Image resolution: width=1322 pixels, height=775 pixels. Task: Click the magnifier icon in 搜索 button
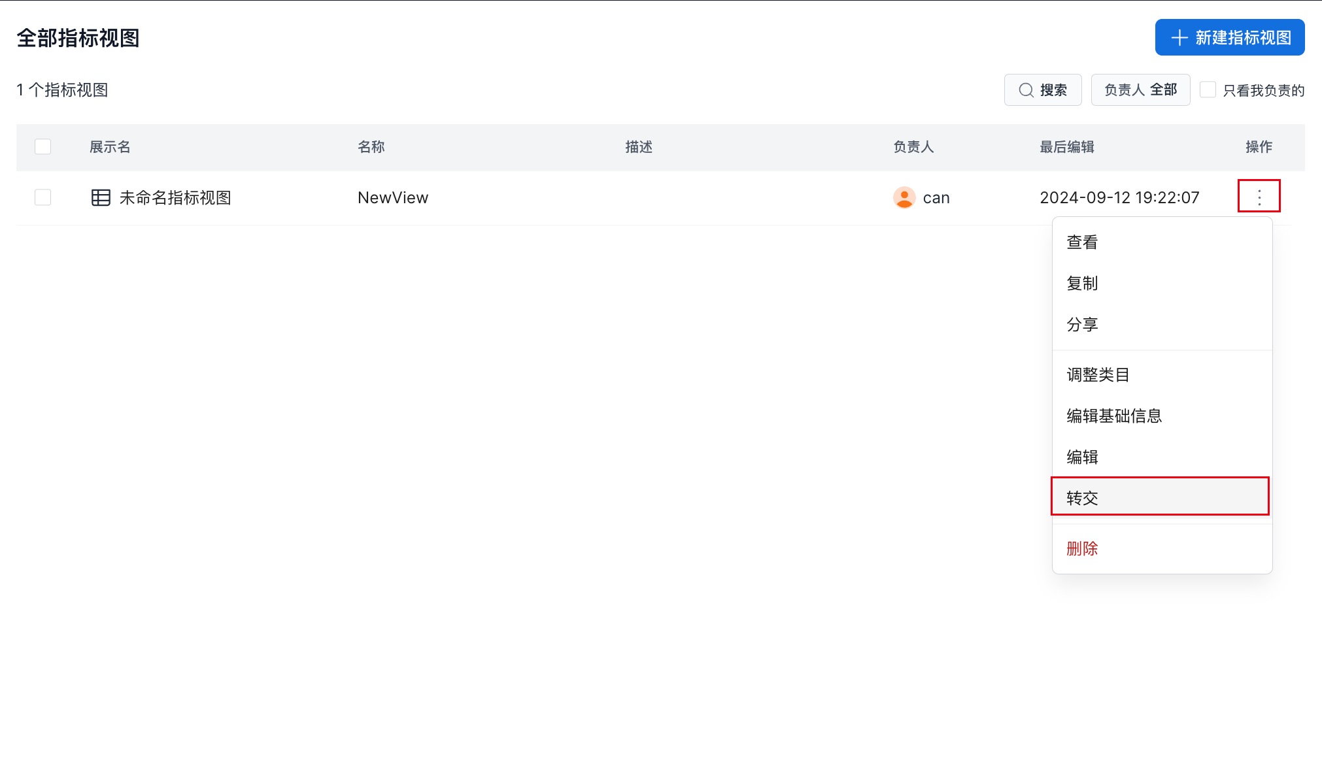click(x=1026, y=90)
